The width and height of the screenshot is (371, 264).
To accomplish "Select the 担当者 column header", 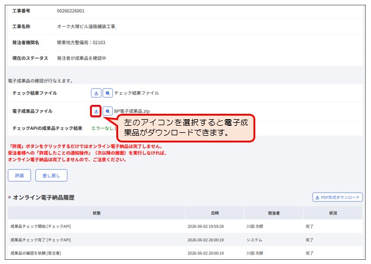I will click(x=274, y=213).
